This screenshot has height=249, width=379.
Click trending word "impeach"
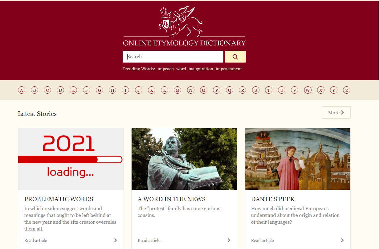coord(165,69)
